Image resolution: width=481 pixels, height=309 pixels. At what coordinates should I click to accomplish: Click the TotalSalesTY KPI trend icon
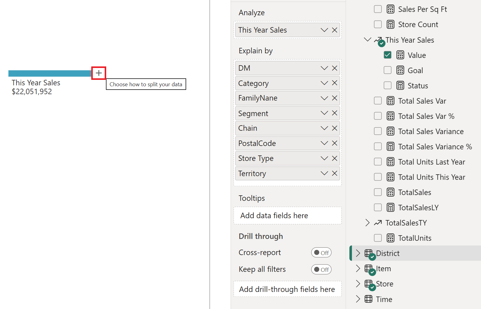coord(378,223)
